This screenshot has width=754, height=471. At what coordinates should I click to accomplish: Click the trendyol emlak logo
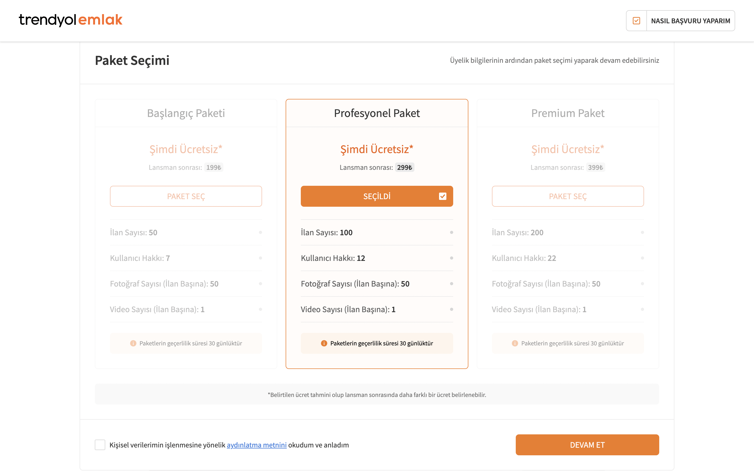(x=70, y=20)
